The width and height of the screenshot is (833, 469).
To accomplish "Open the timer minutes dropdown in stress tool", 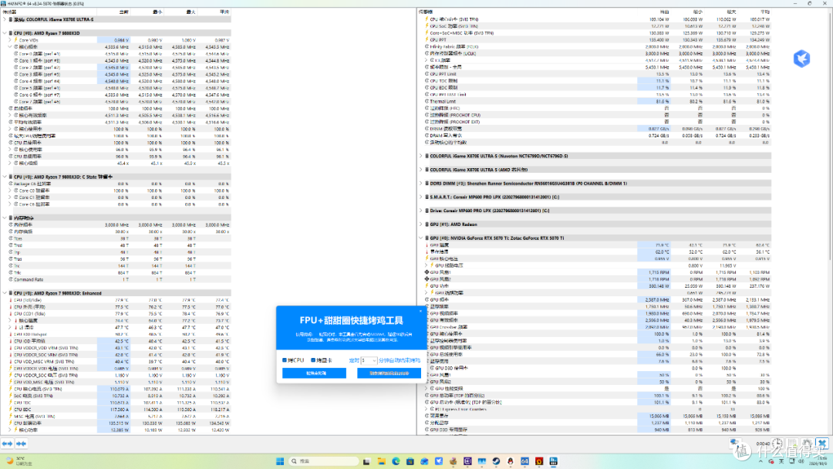I will [369, 360].
